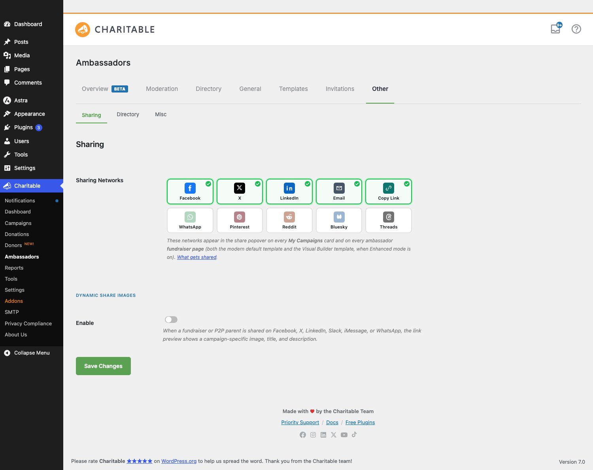Switch to the Invitations tab
The height and width of the screenshot is (470, 593).
pyautogui.click(x=340, y=89)
